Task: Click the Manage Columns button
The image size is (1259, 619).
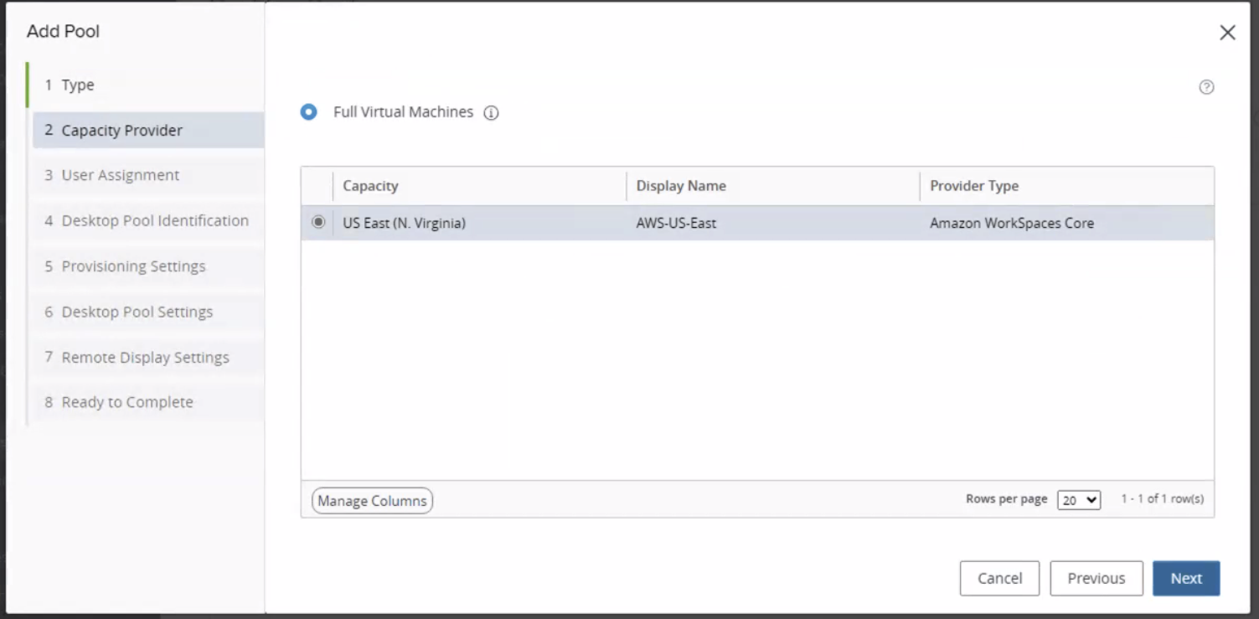Action: click(x=371, y=500)
